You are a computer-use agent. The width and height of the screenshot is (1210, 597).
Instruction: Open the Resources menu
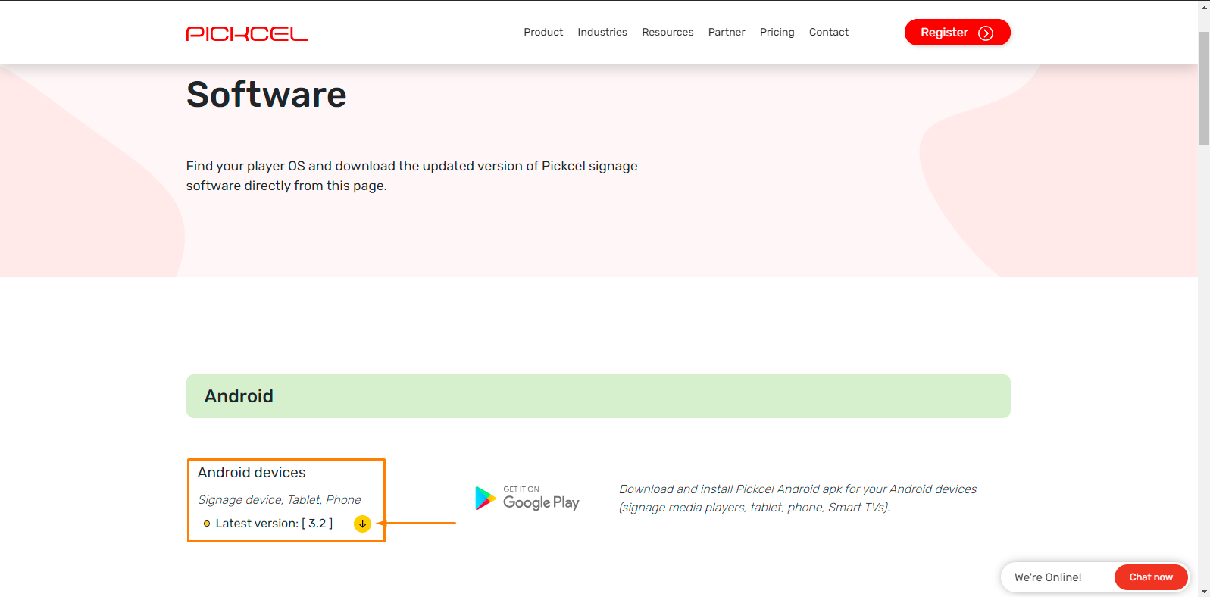tap(668, 32)
